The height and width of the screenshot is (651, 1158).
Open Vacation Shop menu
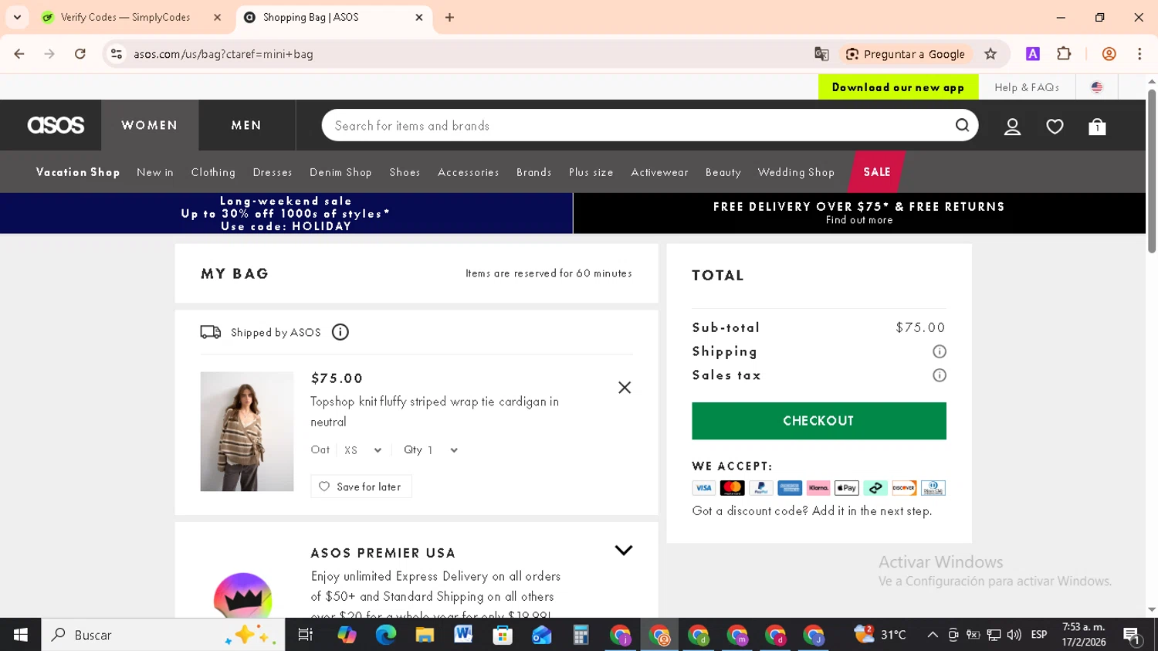point(78,172)
